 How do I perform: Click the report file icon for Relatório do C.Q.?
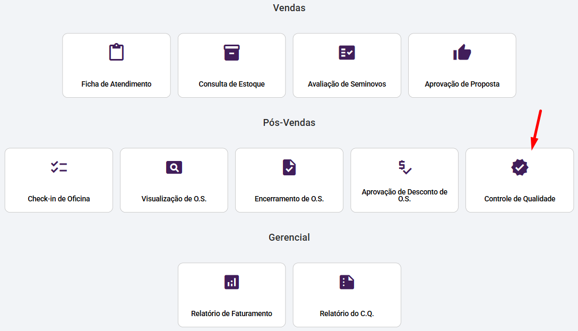[x=347, y=282]
